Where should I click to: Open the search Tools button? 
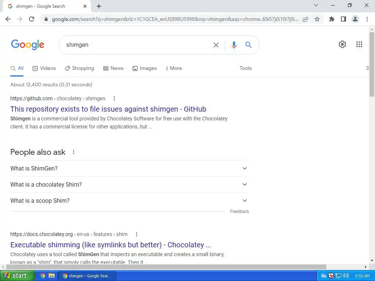click(246, 68)
